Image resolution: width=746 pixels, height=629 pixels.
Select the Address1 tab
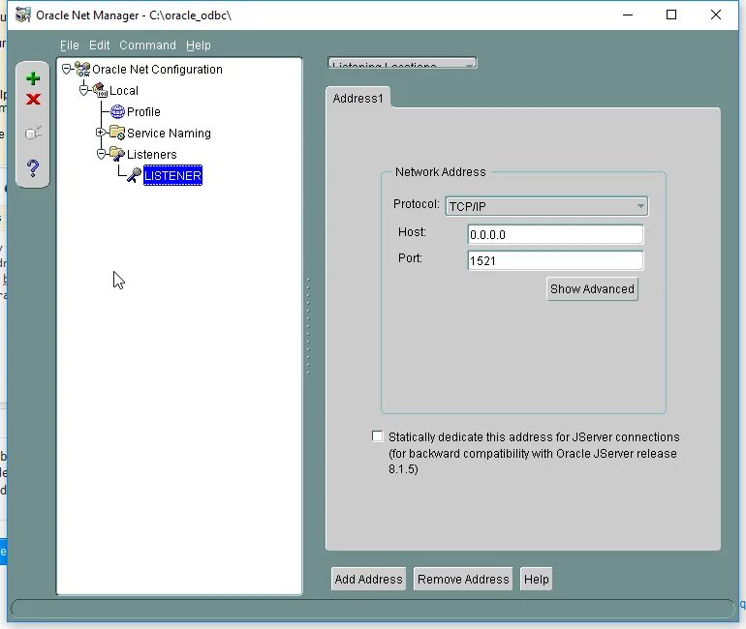click(x=357, y=99)
